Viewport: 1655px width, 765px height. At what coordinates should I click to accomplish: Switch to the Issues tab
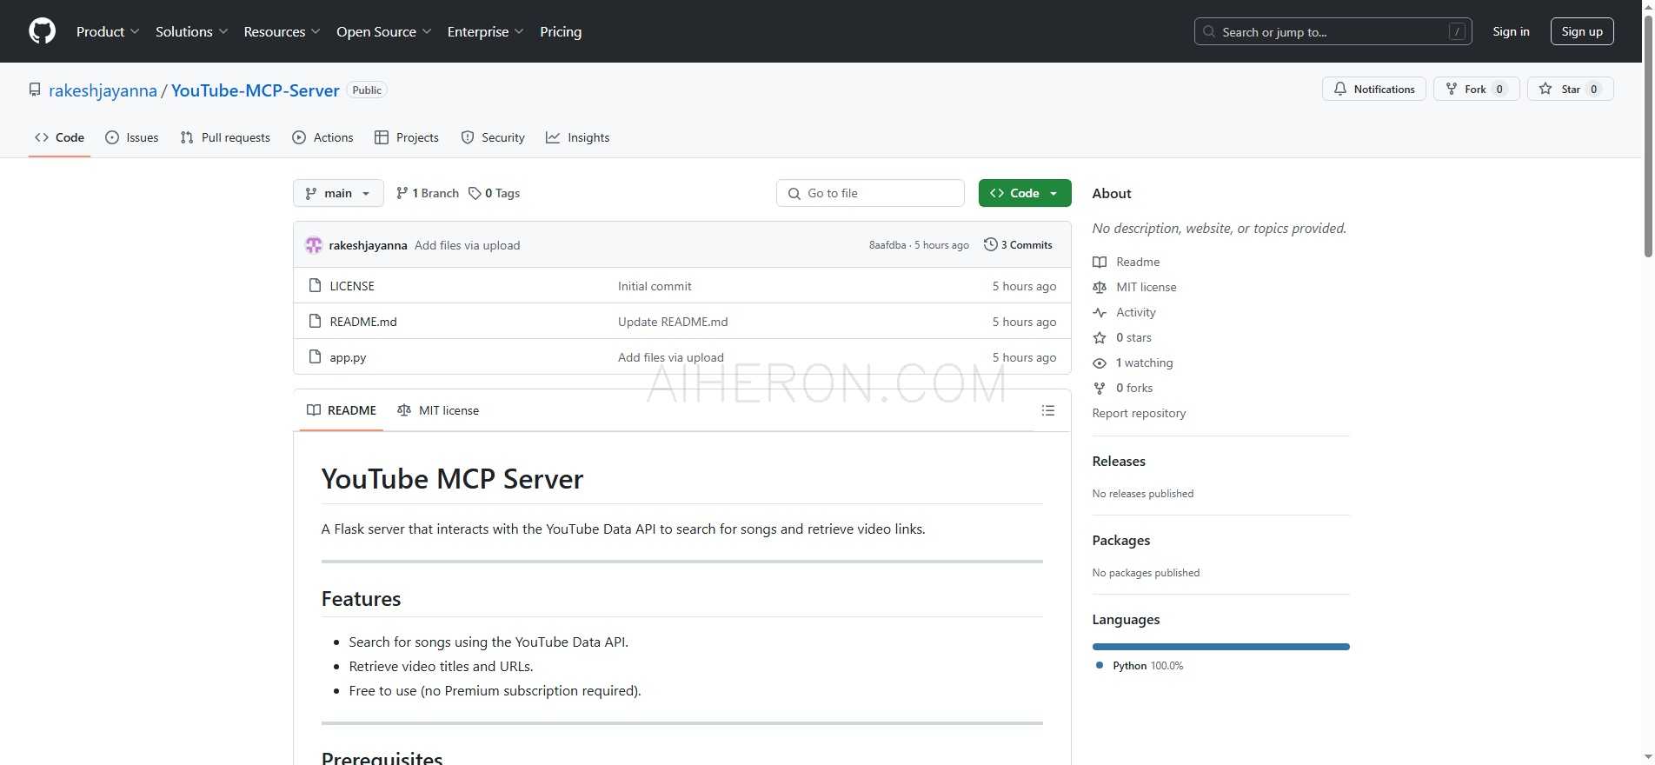[131, 137]
